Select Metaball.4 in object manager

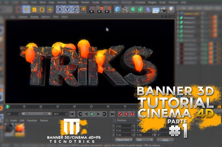(189, 18)
